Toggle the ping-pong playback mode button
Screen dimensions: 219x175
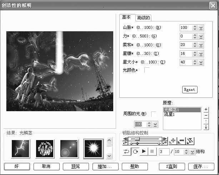(126, 151)
